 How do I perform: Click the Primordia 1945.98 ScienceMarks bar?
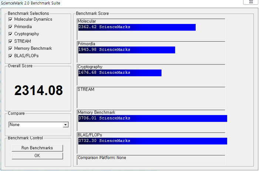(127, 50)
